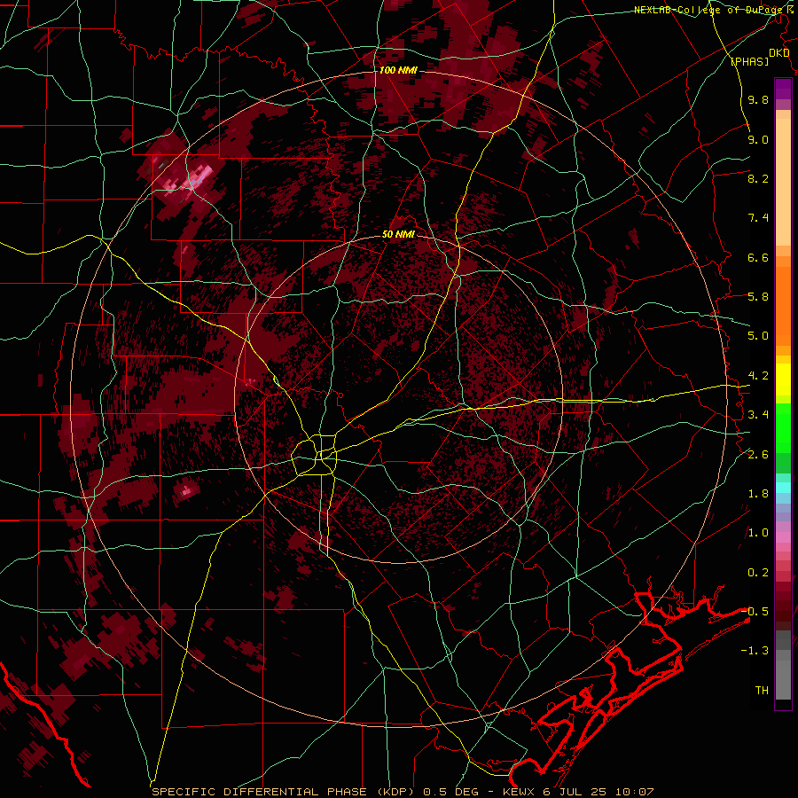Click the "KEWX" station ID in the caption
Screen dimensions: 798x798
(517, 792)
